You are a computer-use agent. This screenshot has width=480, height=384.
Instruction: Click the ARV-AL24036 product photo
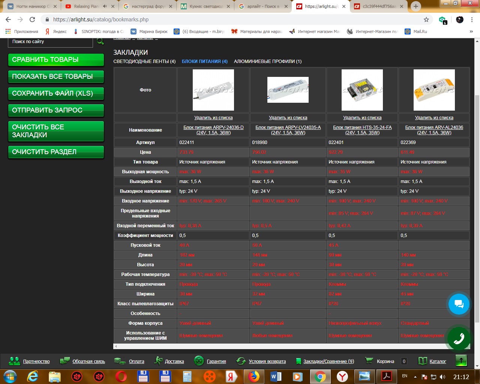[x=434, y=90]
